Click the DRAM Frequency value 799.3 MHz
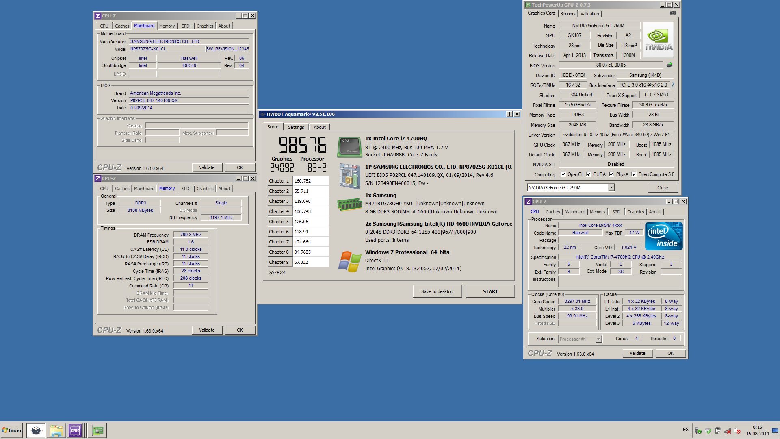 [191, 235]
